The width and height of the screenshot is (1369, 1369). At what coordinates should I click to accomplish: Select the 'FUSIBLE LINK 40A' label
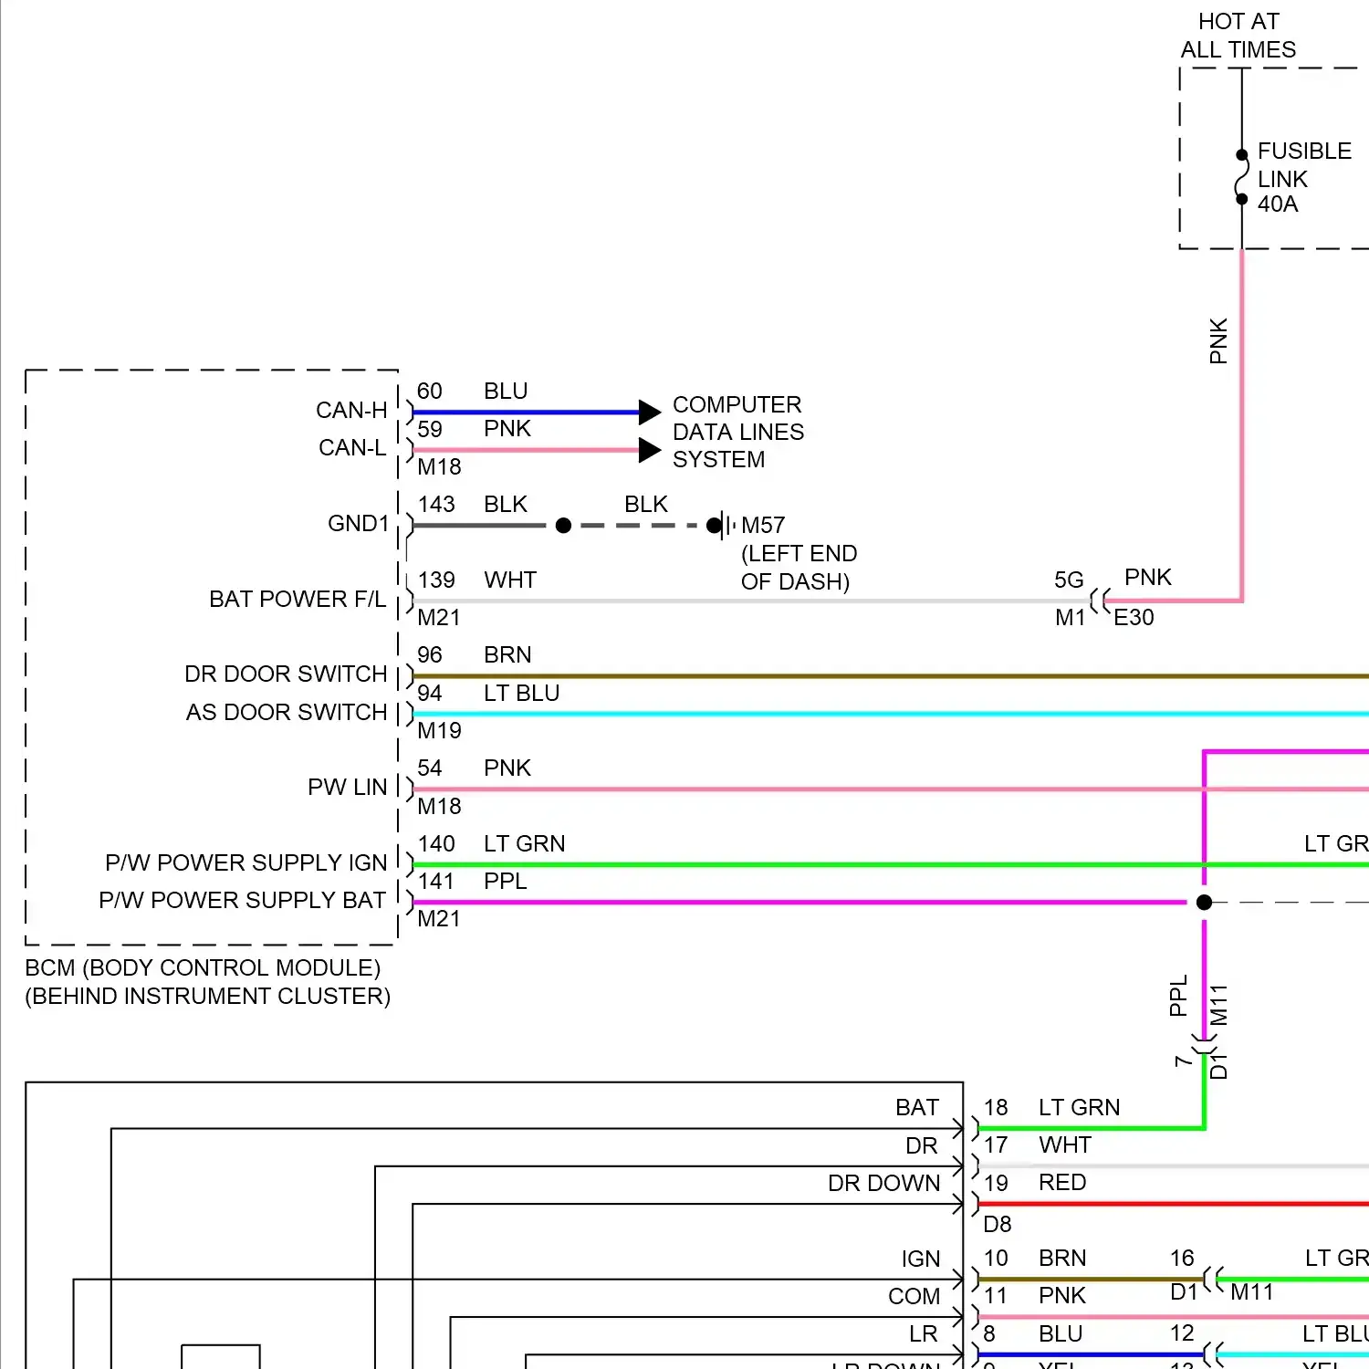pos(1304,177)
